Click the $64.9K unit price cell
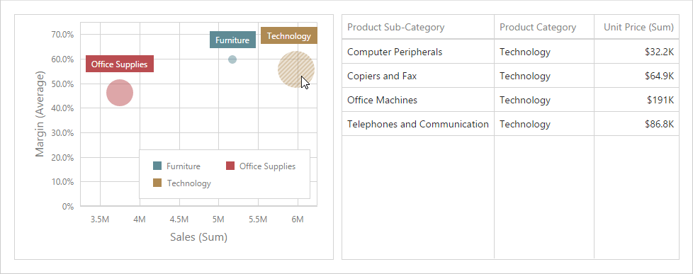 coord(636,76)
